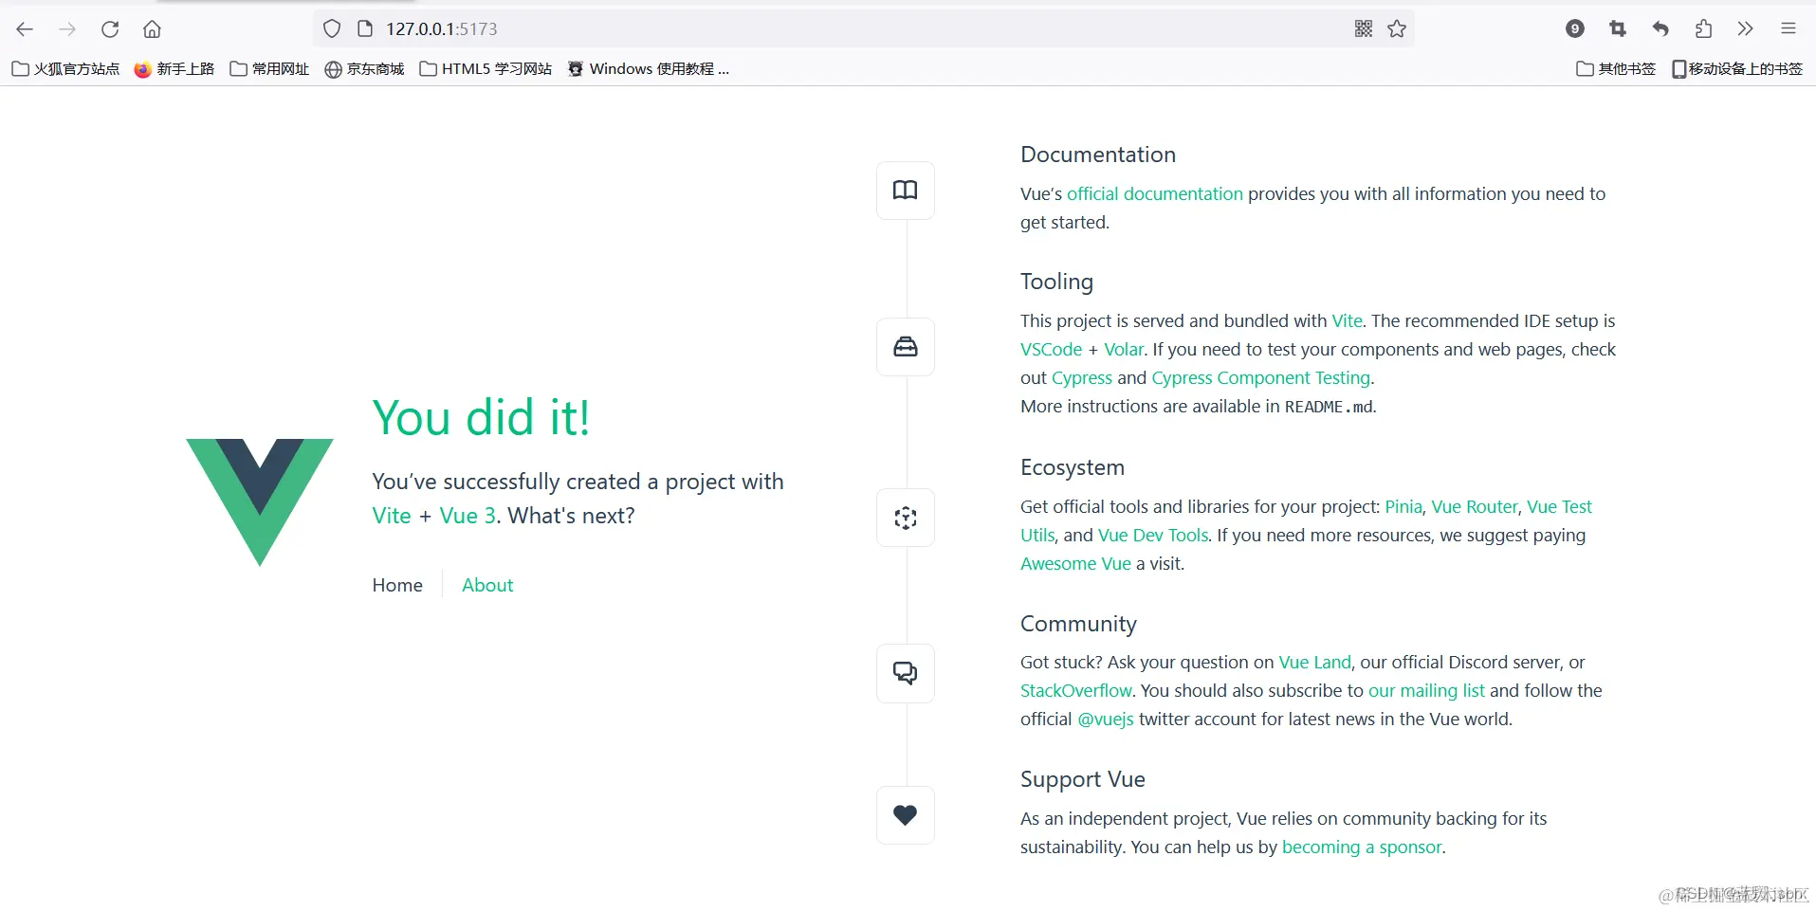Open 常用网址 bookmark folder

(270, 69)
